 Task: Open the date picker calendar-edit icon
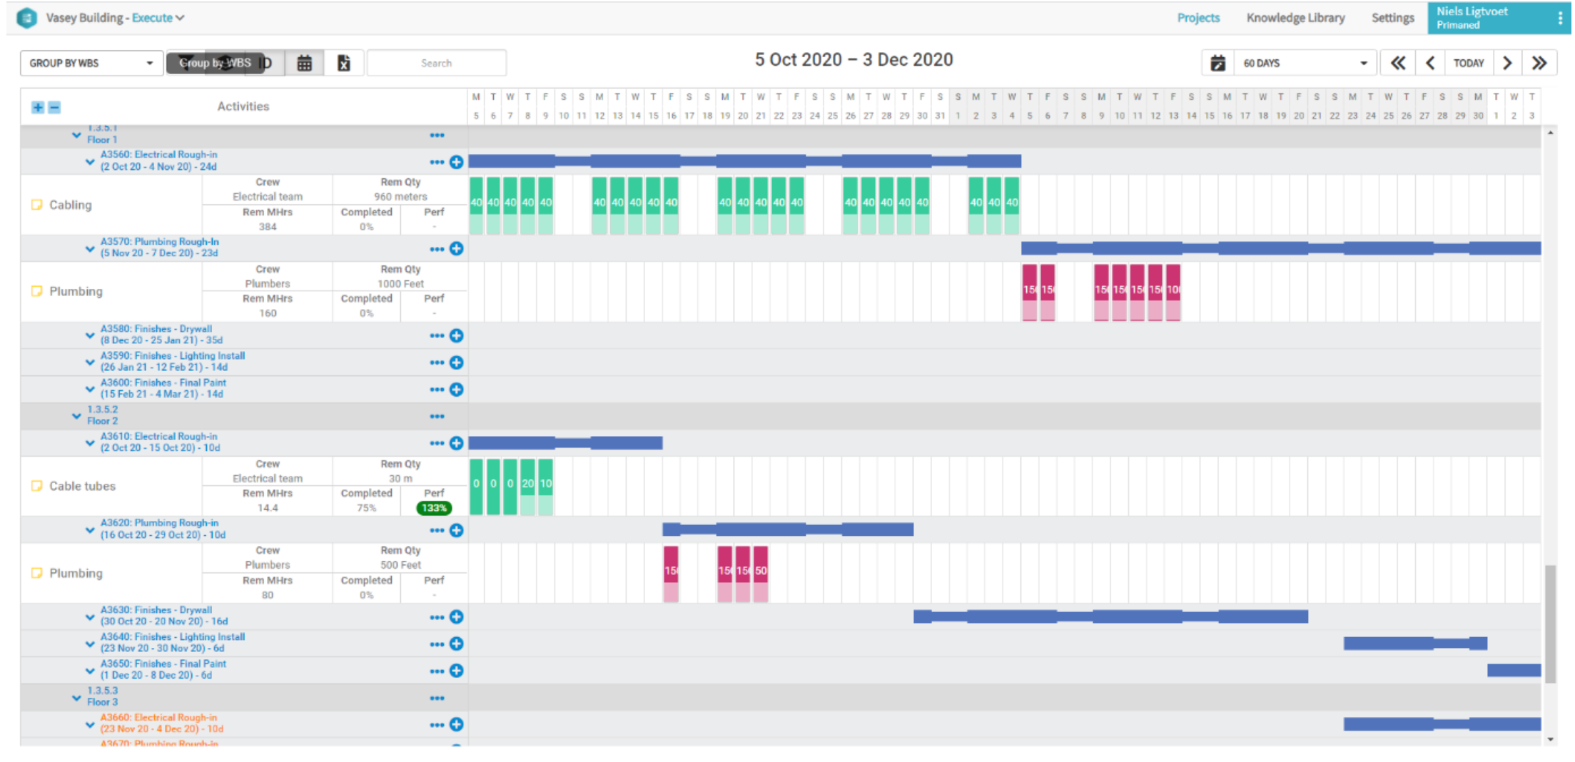click(x=1217, y=63)
